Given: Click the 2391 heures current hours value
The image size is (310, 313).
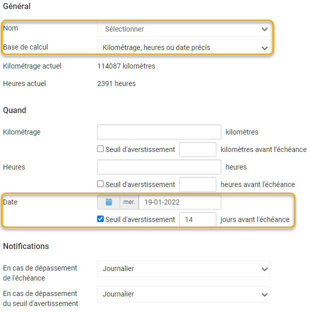Looking at the screenshot, I should [116, 83].
